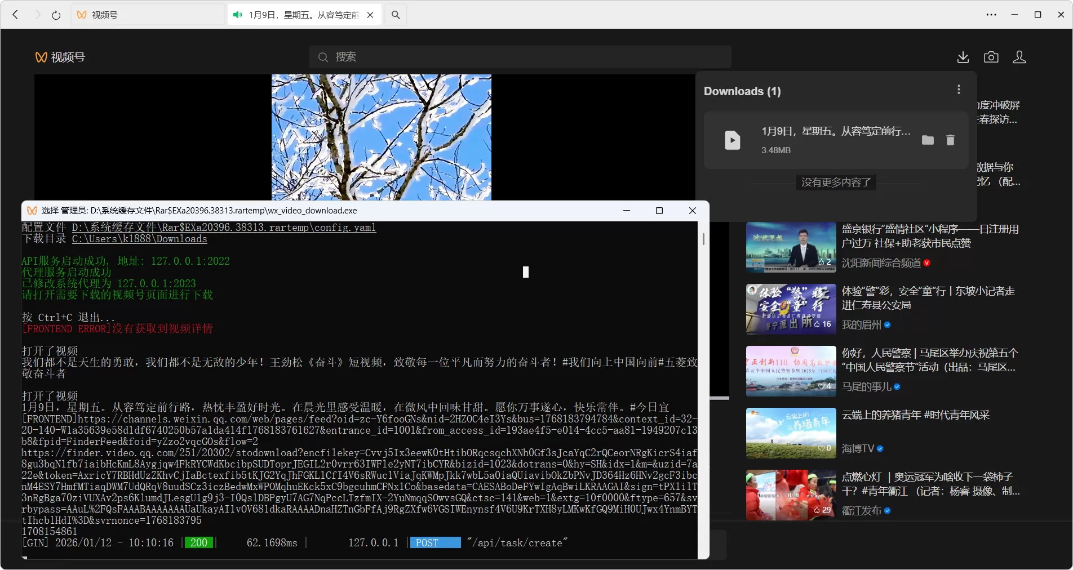Image resolution: width=1073 pixels, height=570 pixels.
Task: Capture a screenshot with the camera icon
Action: pyautogui.click(x=991, y=57)
